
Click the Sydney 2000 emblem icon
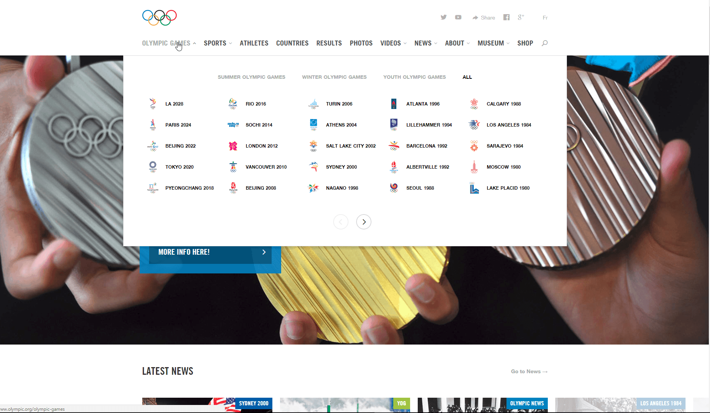point(313,167)
